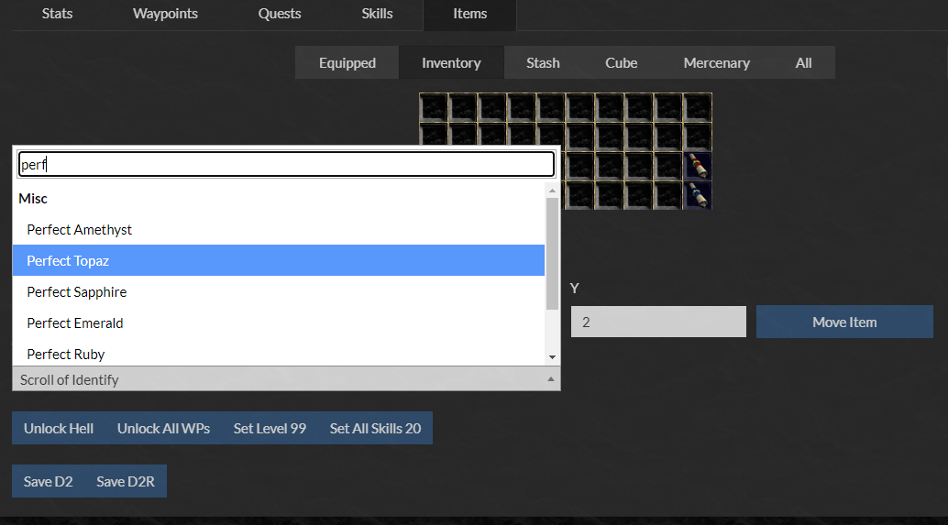Click the Y coordinate input field
The image size is (948, 525).
pos(658,322)
